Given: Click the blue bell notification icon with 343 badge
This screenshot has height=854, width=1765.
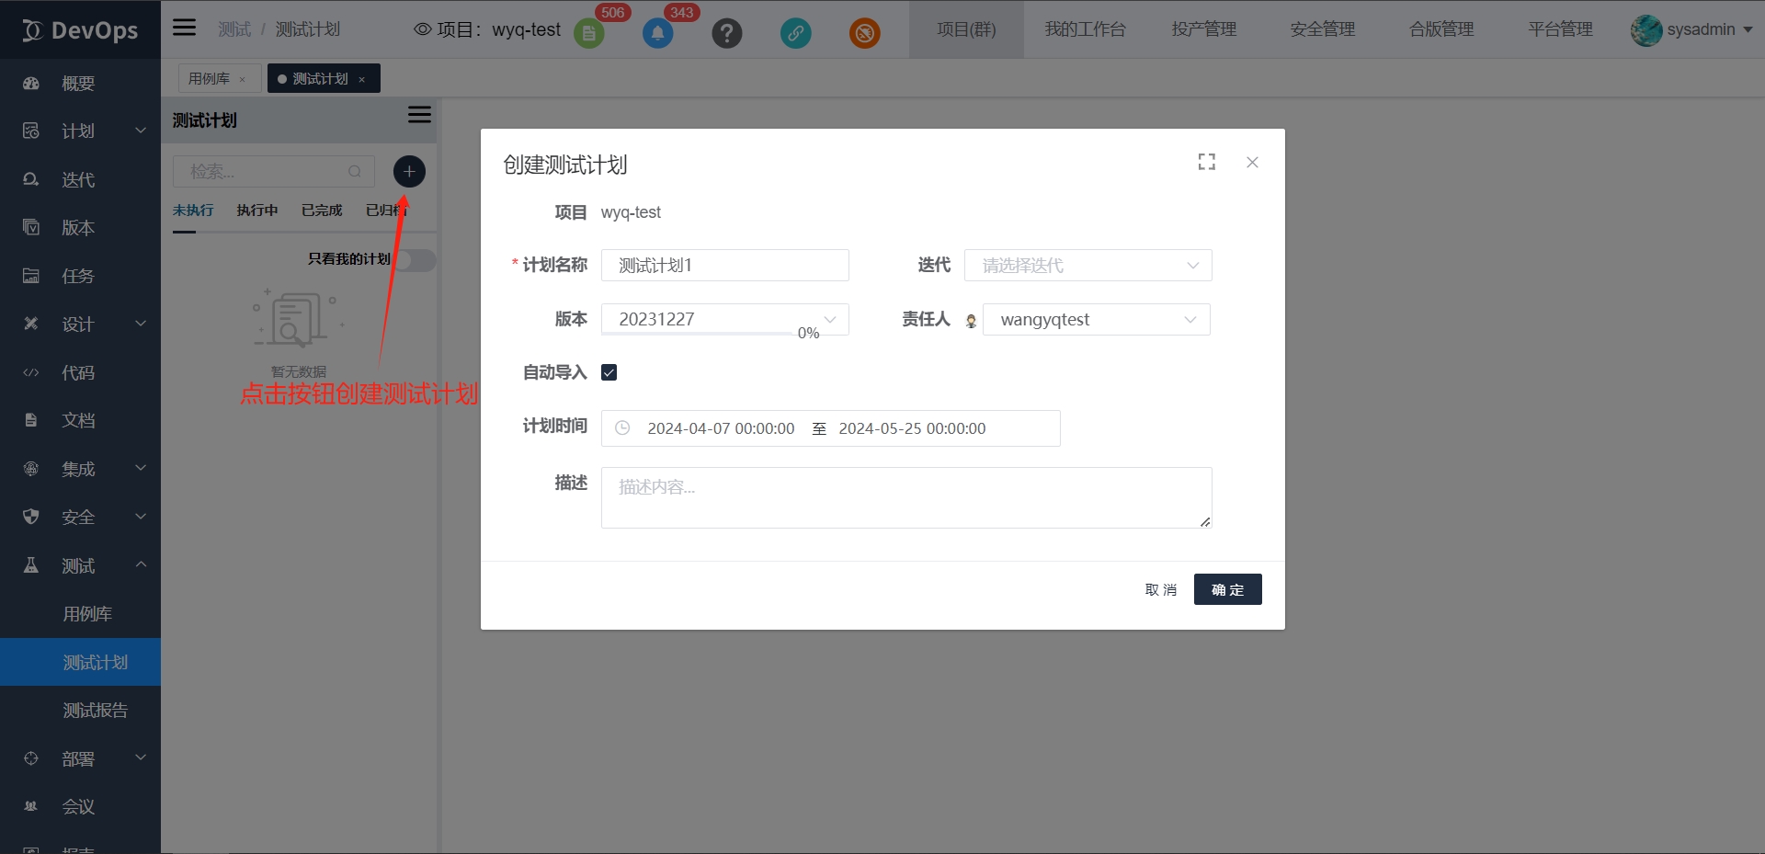Looking at the screenshot, I should point(656,33).
